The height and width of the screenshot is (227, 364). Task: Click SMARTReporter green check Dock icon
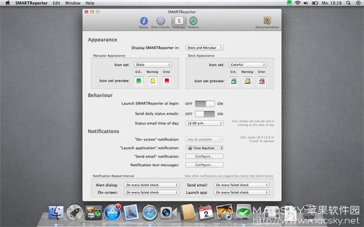[243, 212]
